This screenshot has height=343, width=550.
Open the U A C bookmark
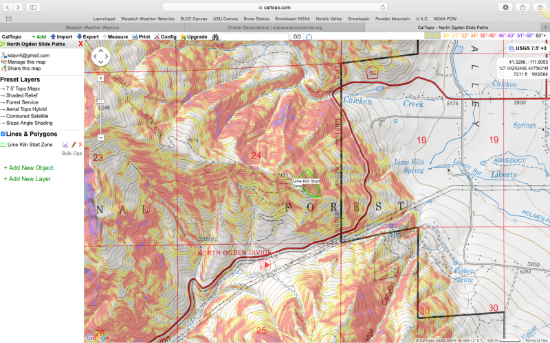[x=421, y=19]
